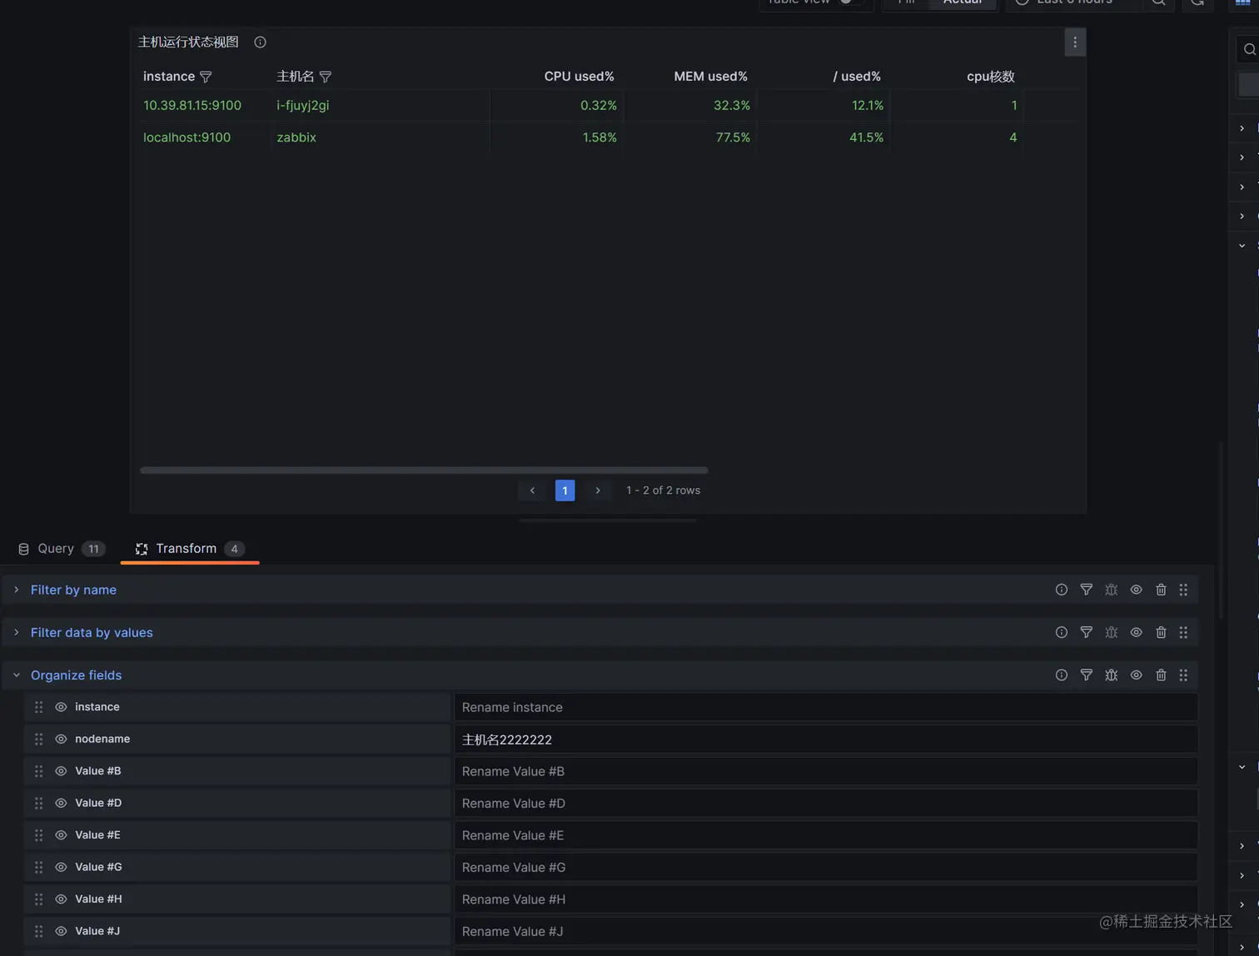Open the instance column filter

206,77
